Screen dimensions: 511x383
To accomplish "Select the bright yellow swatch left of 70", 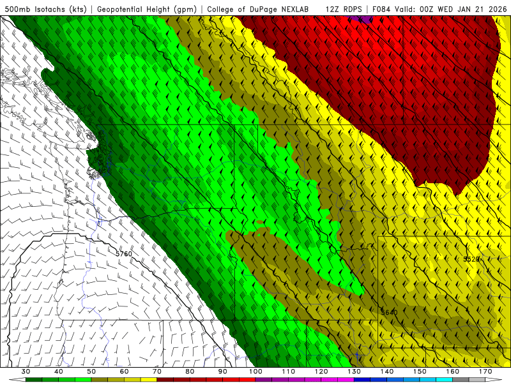I will coord(149,380).
